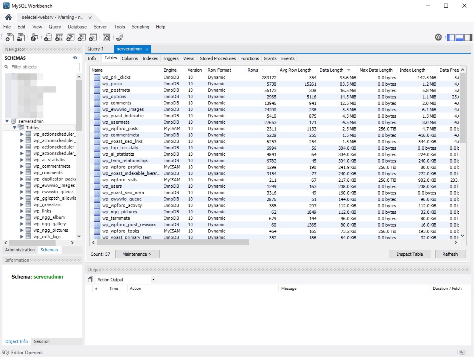Viewport: 474px width, 357px height.
Task: Click the Maintenance > button
Action: coord(137,254)
